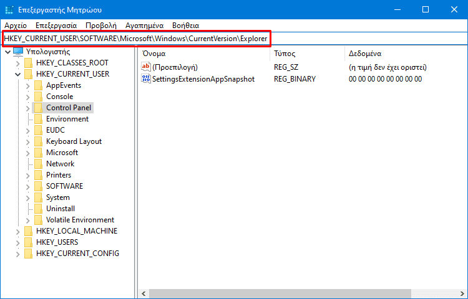This screenshot has width=468, height=299.
Task: Select the (Προεπιλογή) value name
Action: click(x=175, y=67)
